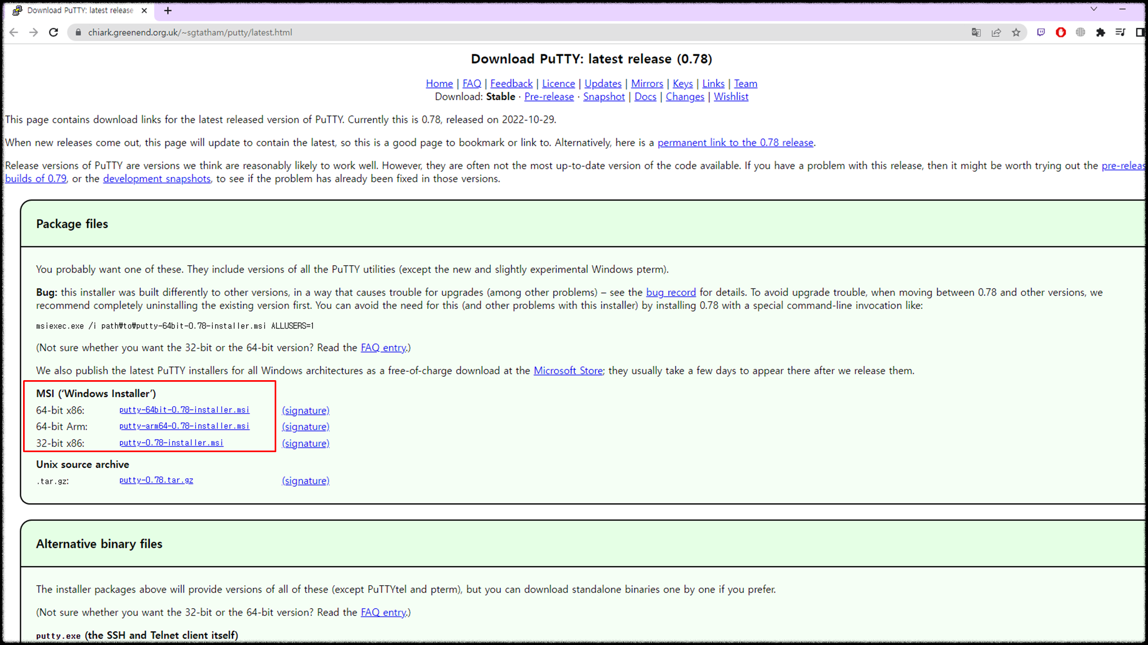Open the Docs link
The height and width of the screenshot is (645, 1148).
click(x=645, y=97)
